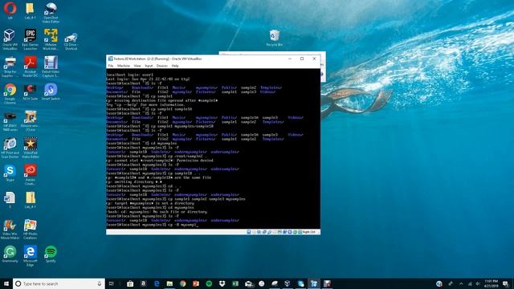Click inside the Fedora terminal screen
This screenshot has width=514, height=289.
click(x=213, y=149)
